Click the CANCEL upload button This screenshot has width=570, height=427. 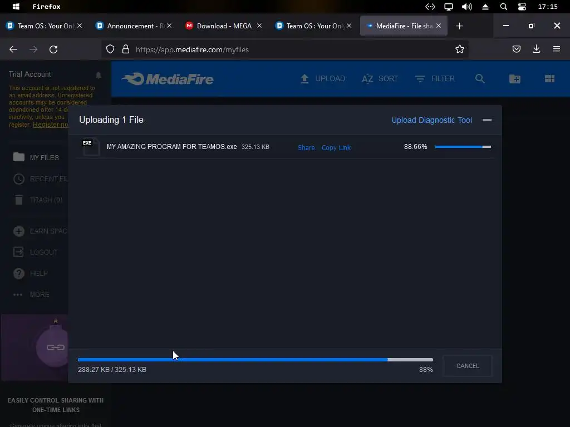coord(468,366)
